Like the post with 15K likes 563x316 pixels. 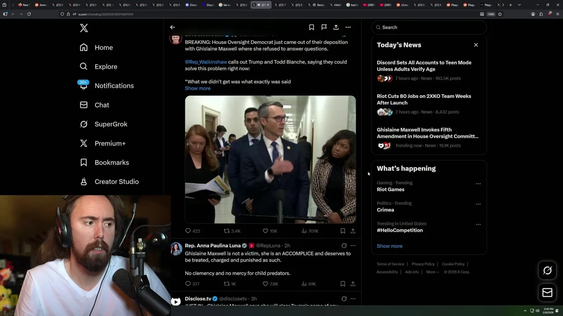click(x=270, y=231)
